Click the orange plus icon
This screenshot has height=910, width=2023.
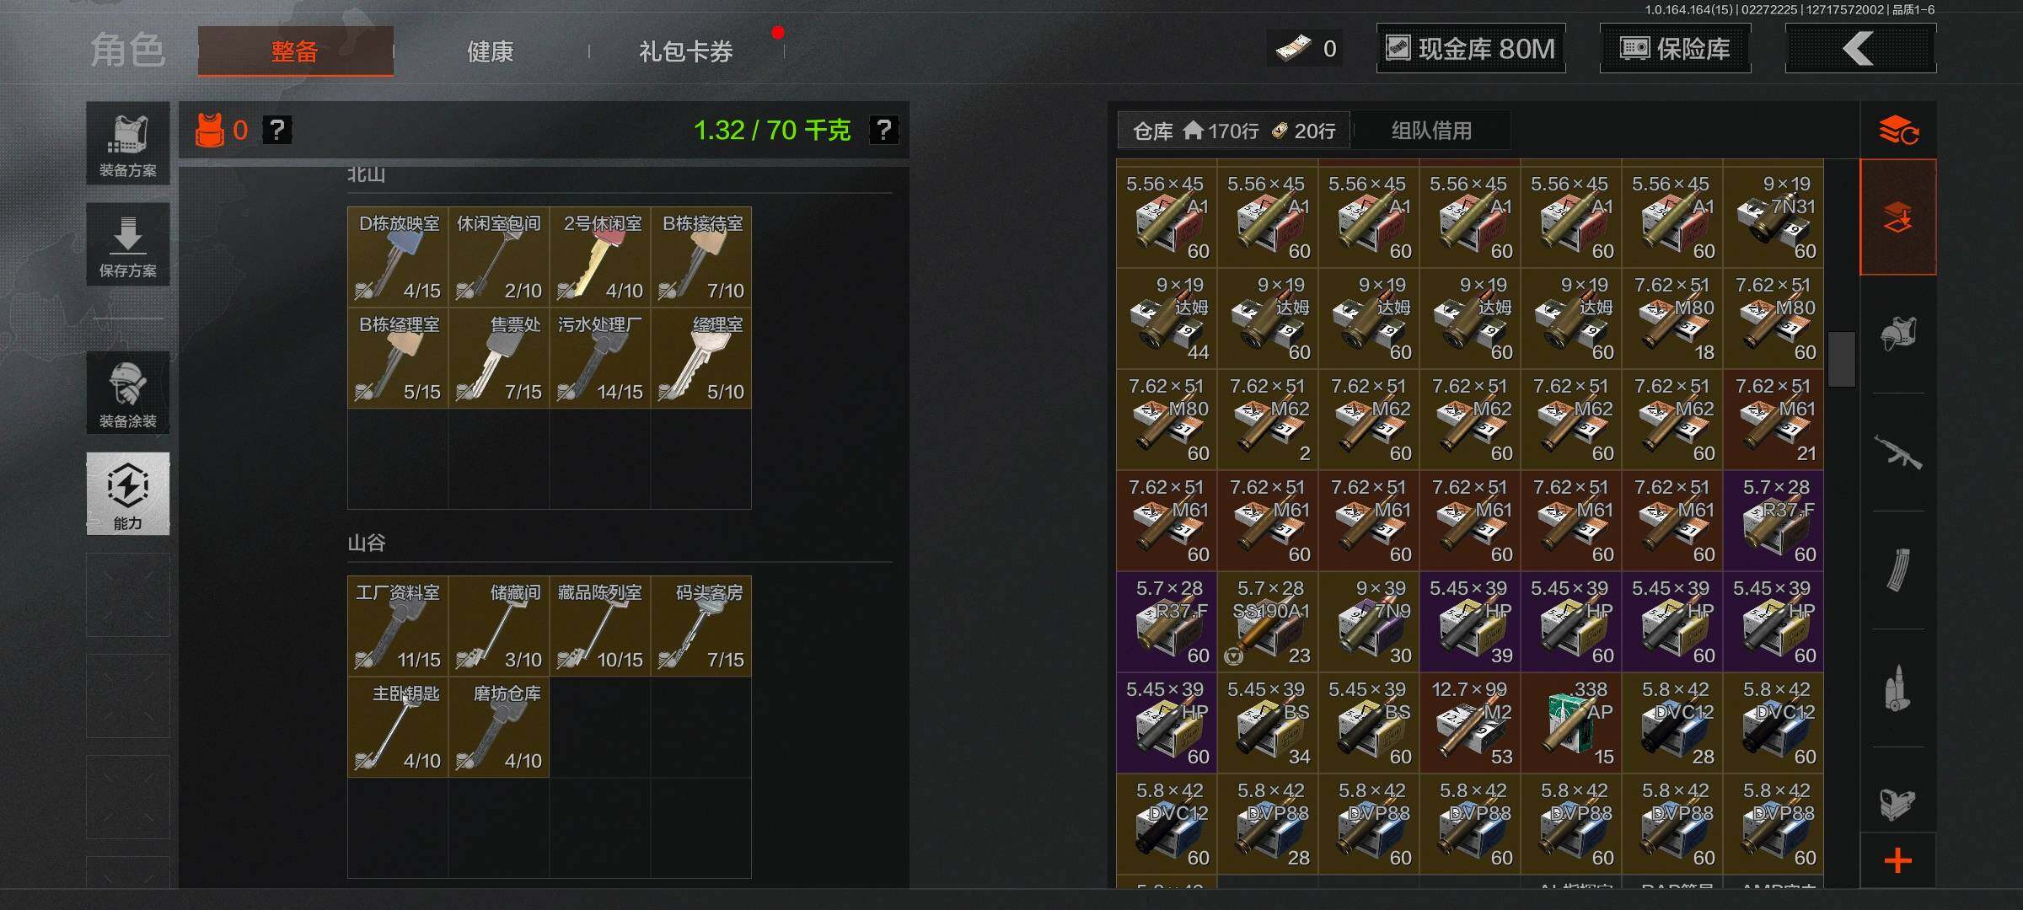1897,861
